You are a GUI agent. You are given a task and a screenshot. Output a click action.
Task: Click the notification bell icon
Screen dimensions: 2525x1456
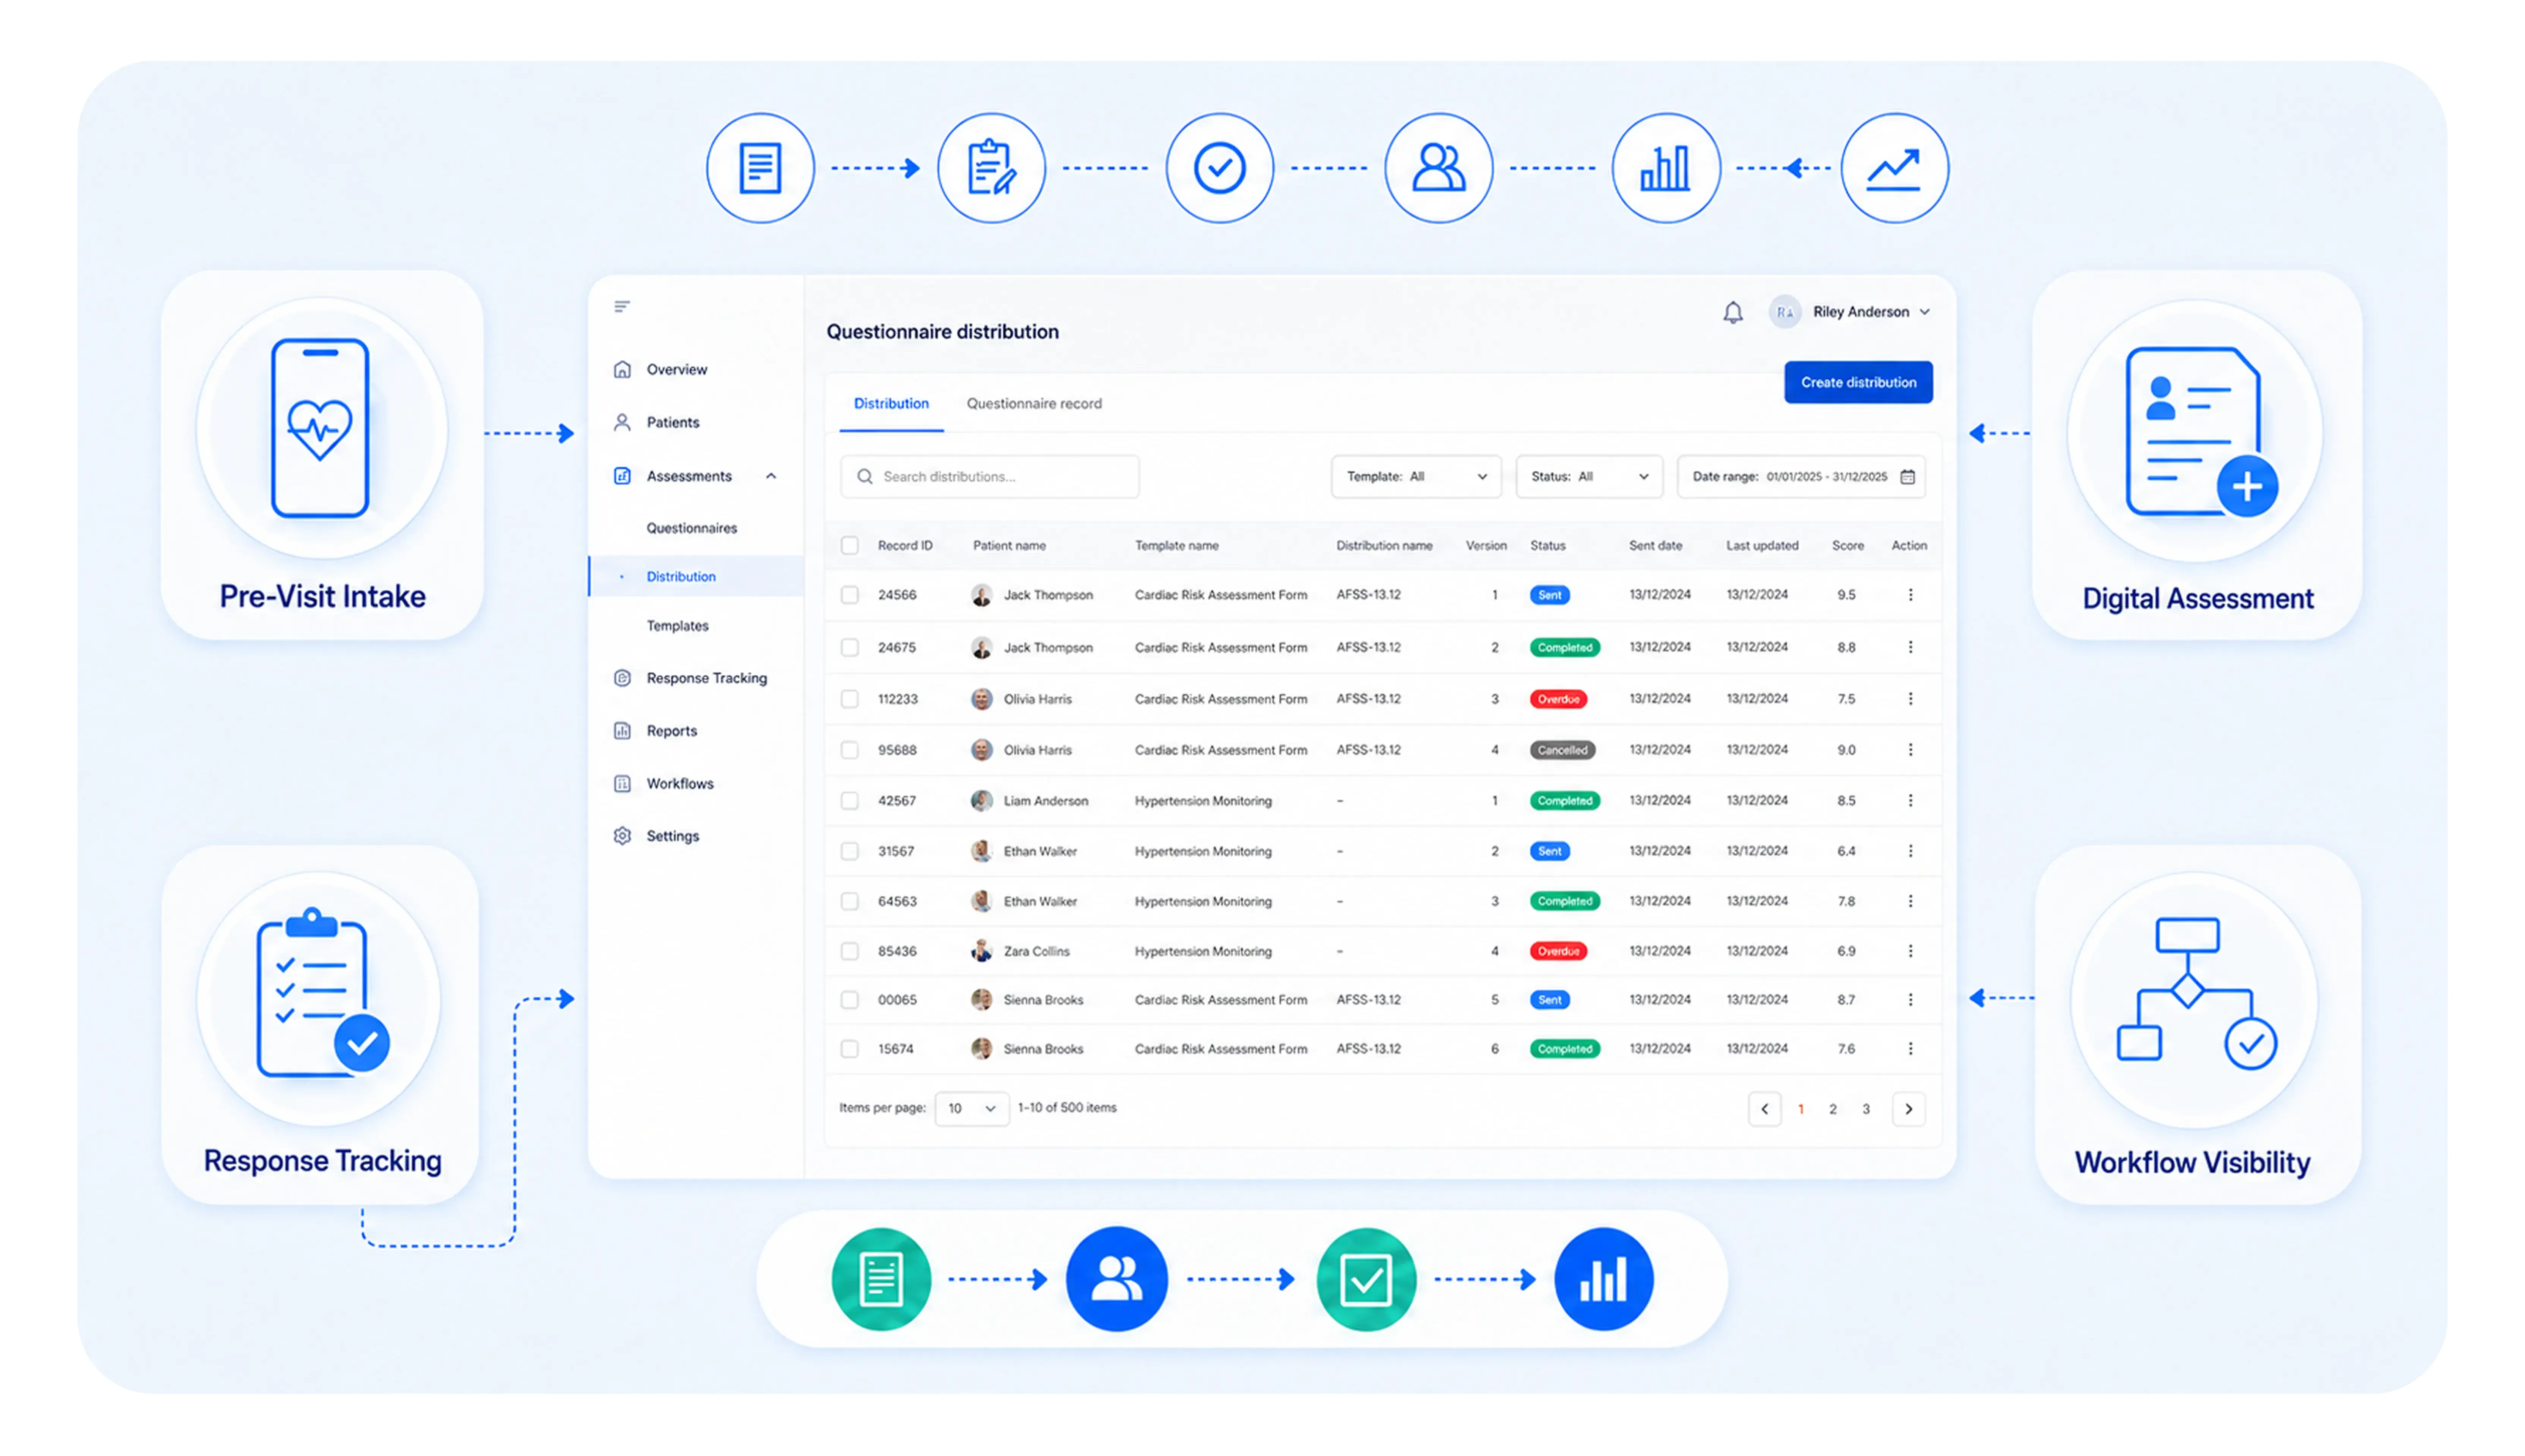coord(1733,313)
